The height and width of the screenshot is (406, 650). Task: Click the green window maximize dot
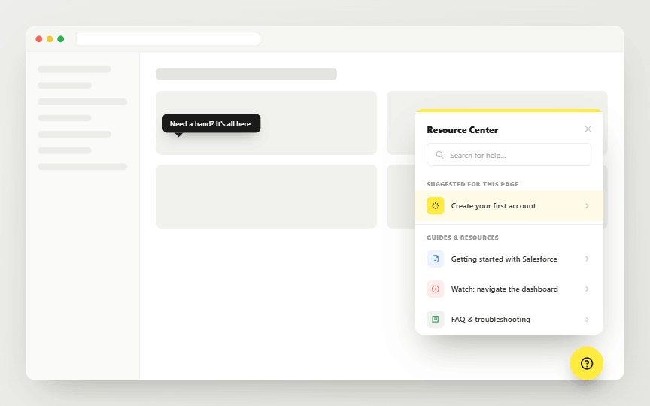pos(60,39)
